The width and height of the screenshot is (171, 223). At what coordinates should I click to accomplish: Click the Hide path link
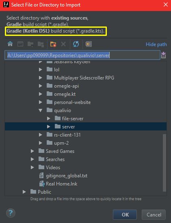tap(156, 44)
